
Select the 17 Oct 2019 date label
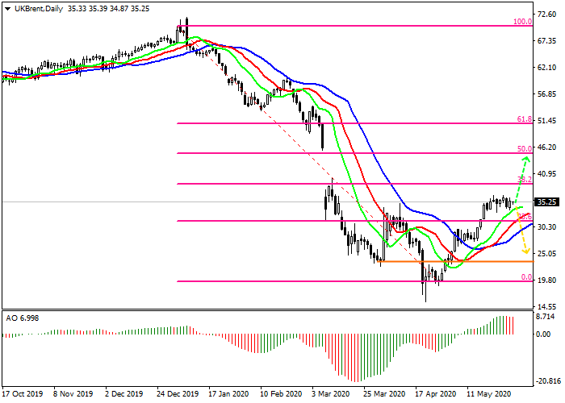[x=22, y=395]
